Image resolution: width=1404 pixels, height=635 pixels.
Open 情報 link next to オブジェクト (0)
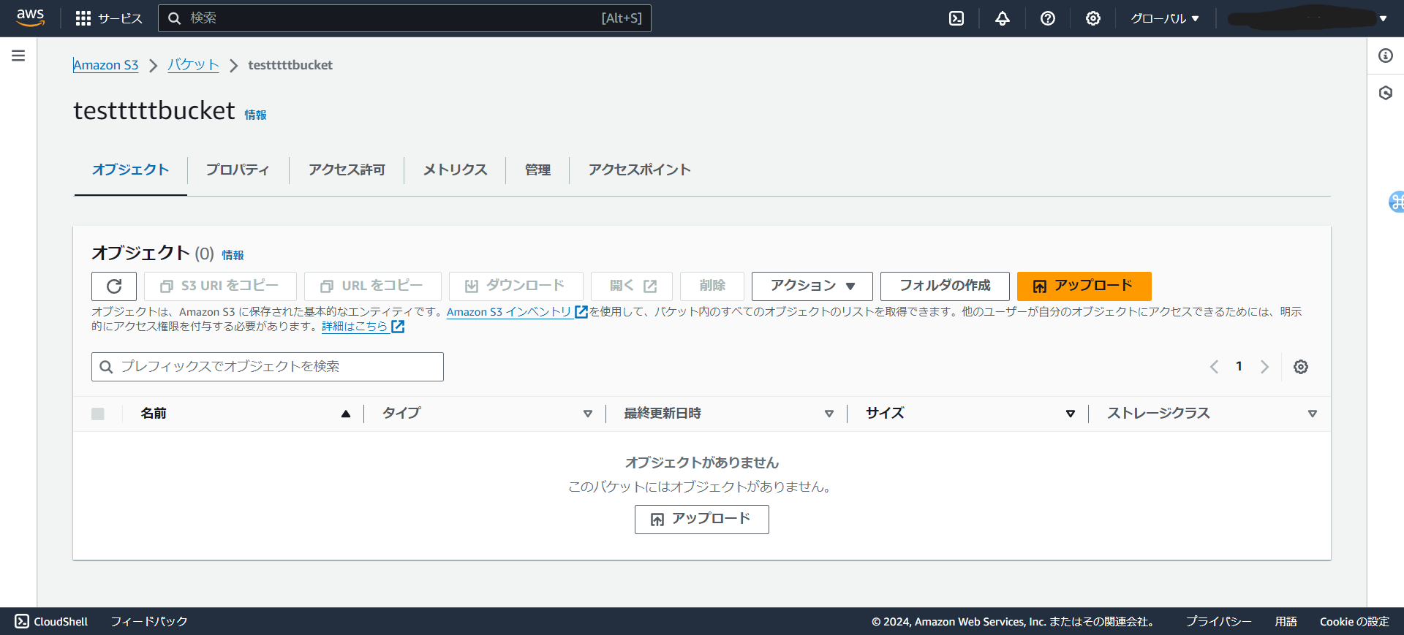233,255
